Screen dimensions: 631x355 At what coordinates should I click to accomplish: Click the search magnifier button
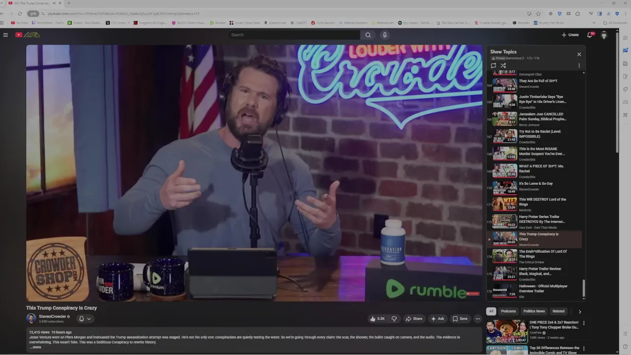[x=368, y=35]
